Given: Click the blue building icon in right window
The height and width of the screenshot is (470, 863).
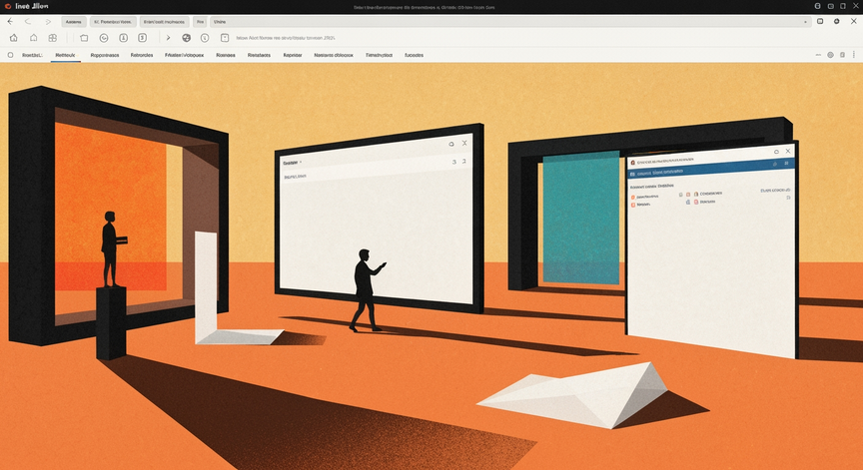Looking at the screenshot, I should pos(688,203).
